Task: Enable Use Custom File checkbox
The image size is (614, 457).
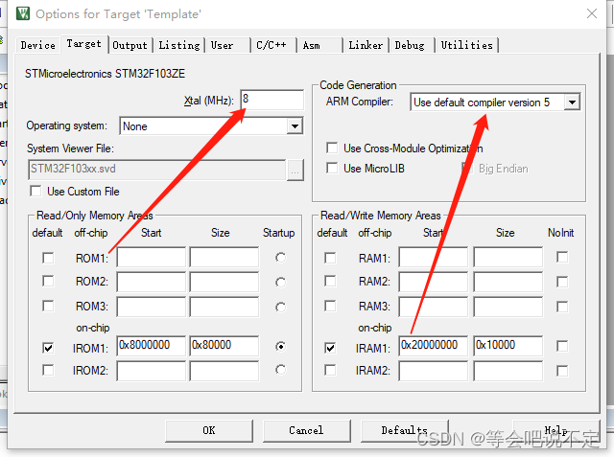Action: [x=35, y=192]
